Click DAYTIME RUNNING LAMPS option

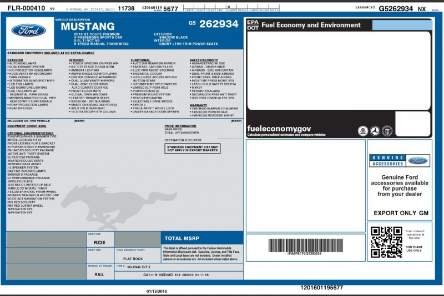point(26,171)
